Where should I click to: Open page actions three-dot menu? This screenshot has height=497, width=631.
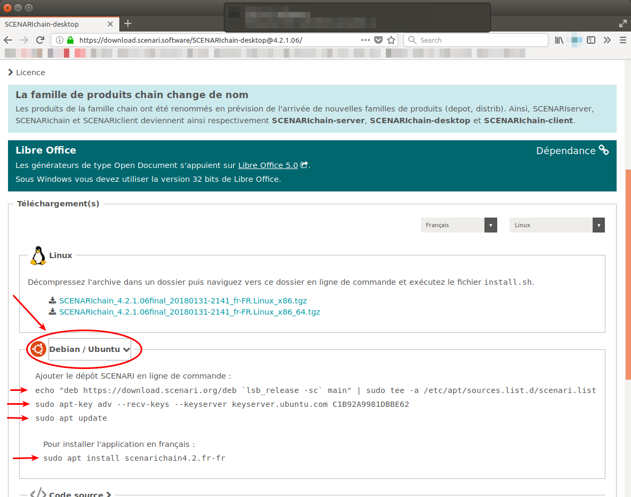(x=366, y=40)
